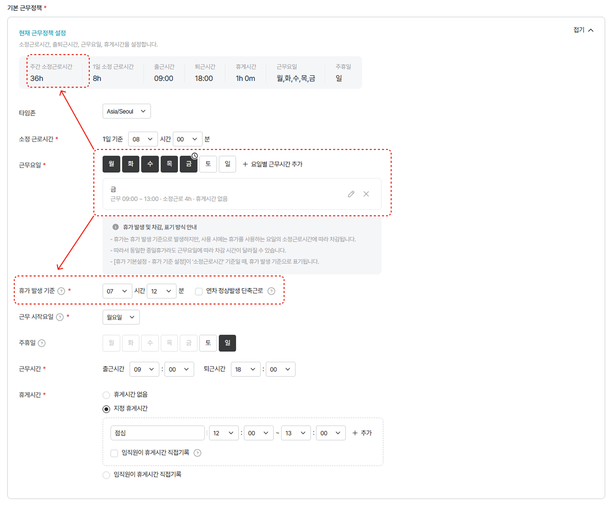The width and height of the screenshot is (612, 505).
Task: Select the bottom 임직원이 휴게시간 직접기록 radio option
Action: [x=106, y=475]
